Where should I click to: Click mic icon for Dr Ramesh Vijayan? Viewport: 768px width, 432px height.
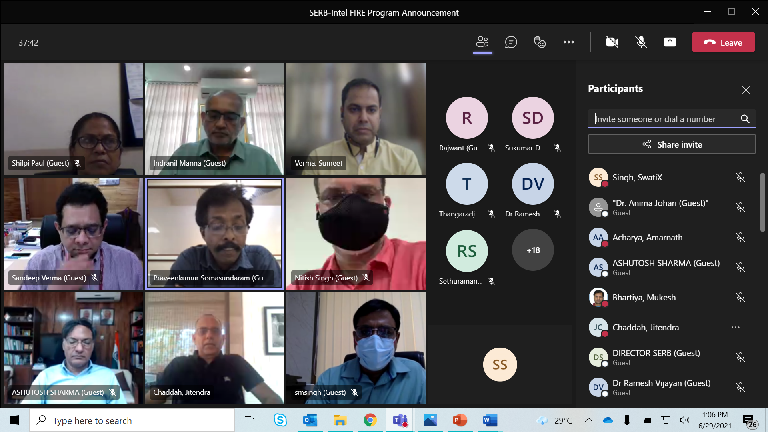[740, 387]
